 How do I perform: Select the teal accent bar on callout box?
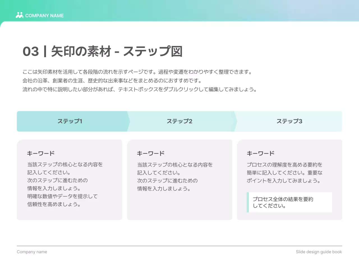click(x=248, y=202)
